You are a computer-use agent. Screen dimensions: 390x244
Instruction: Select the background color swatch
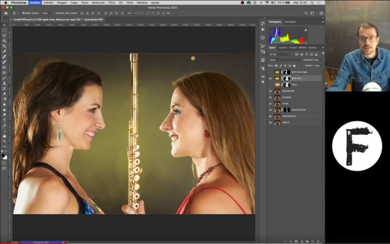tap(6, 158)
